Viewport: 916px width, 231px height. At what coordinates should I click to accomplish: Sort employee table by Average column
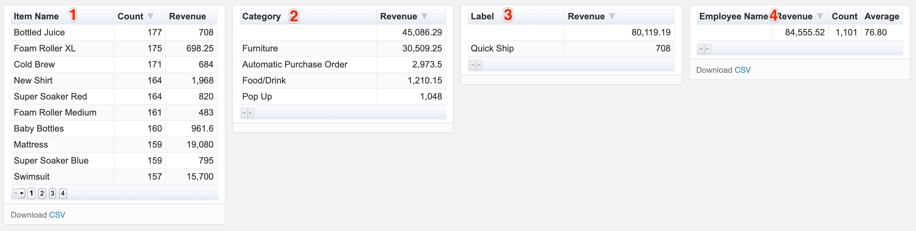coord(882,16)
